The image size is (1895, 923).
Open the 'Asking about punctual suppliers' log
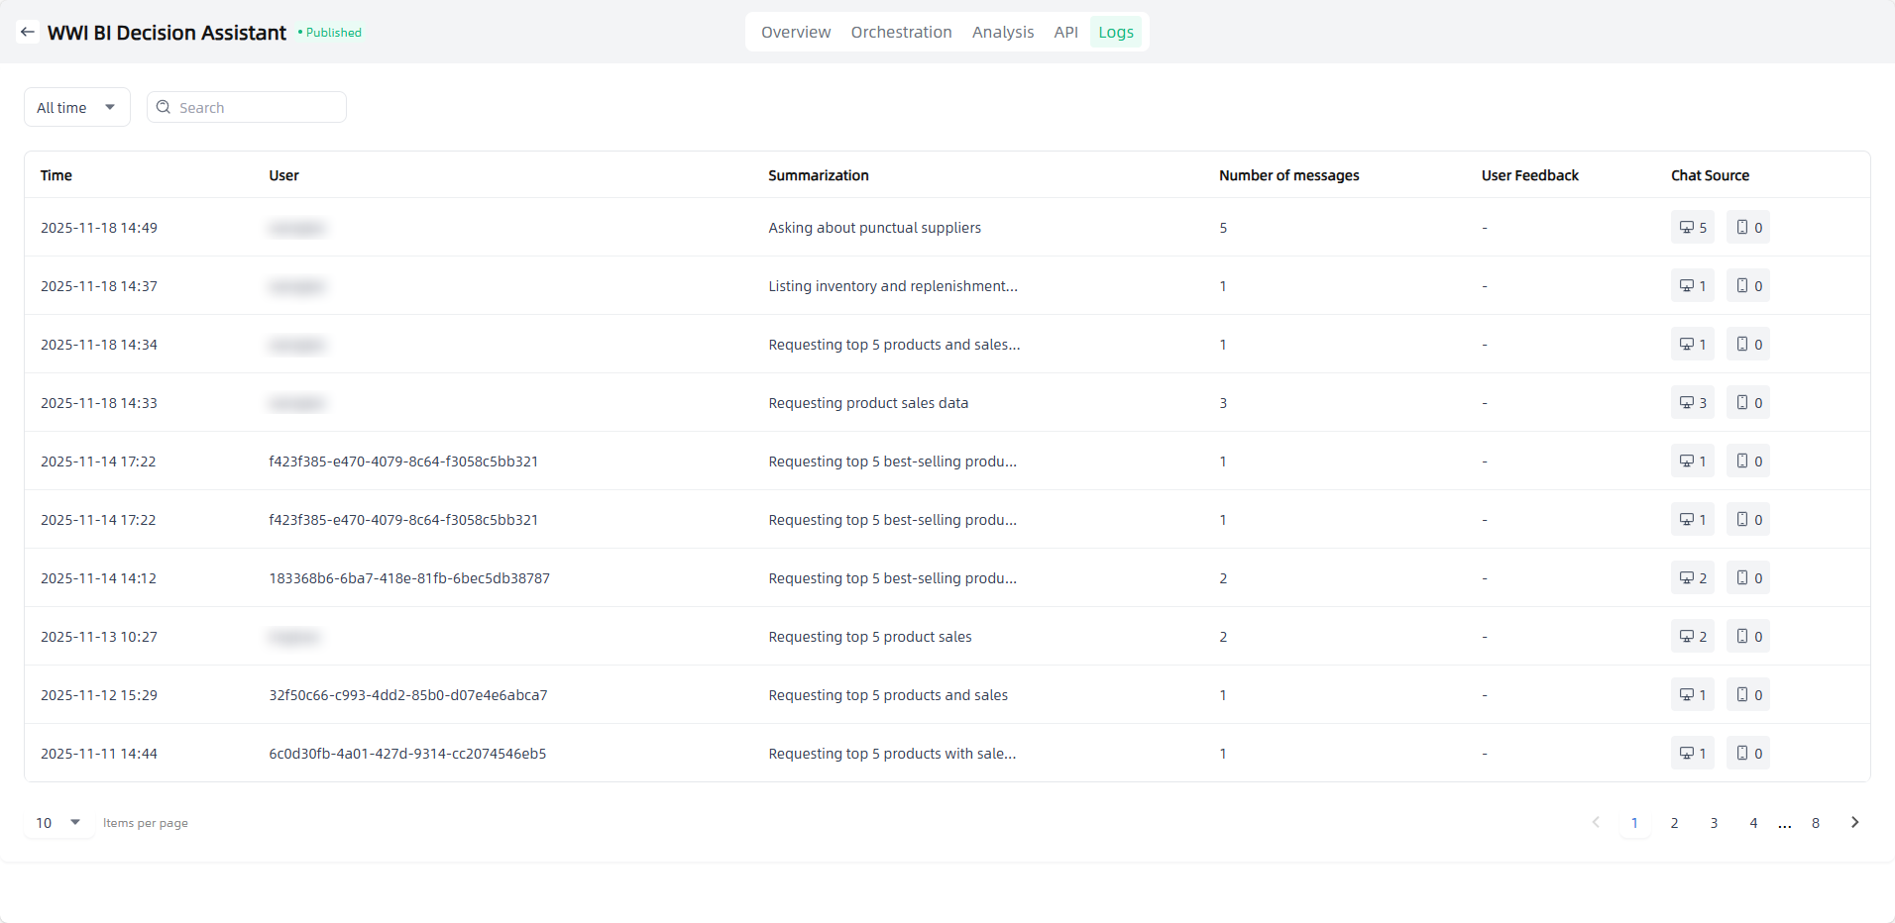coord(874,228)
